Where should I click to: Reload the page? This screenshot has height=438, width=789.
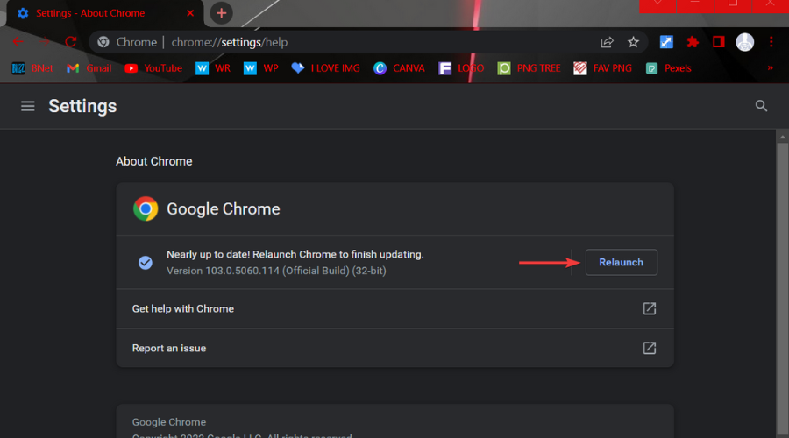click(x=70, y=42)
